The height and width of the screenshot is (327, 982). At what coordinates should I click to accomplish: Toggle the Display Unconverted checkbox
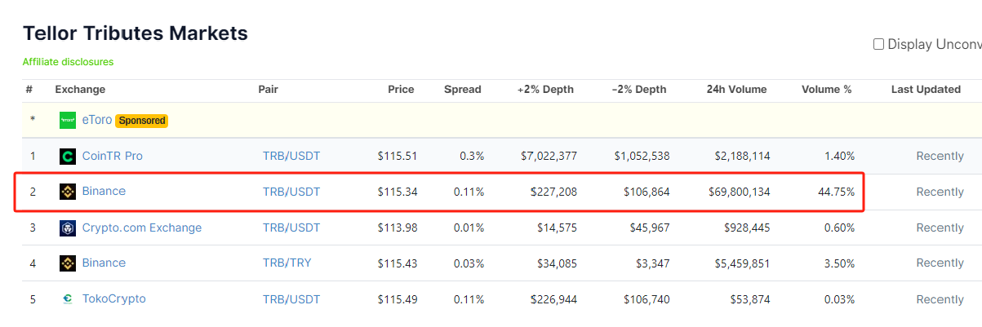point(879,44)
